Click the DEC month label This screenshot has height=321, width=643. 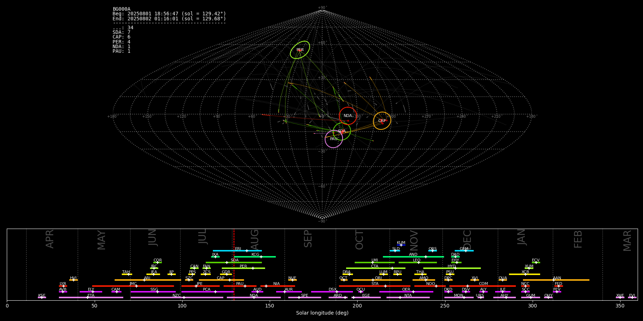(x=467, y=240)
